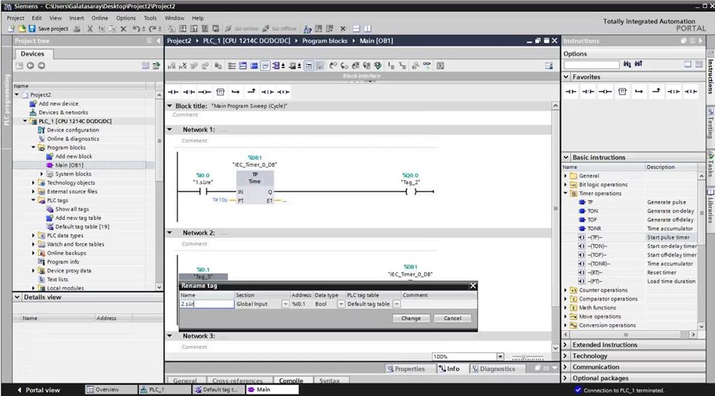Open Default tag table in bottom editor bar
715x396 pixels.
pos(218,389)
